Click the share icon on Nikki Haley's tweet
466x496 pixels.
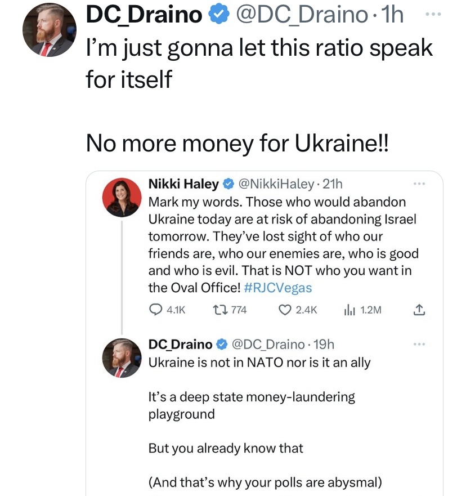419,309
